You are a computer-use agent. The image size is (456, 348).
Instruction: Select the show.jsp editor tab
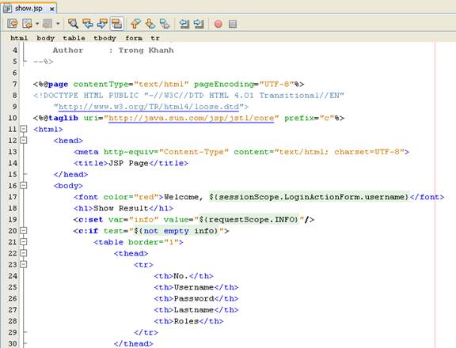tap(28, 9)
